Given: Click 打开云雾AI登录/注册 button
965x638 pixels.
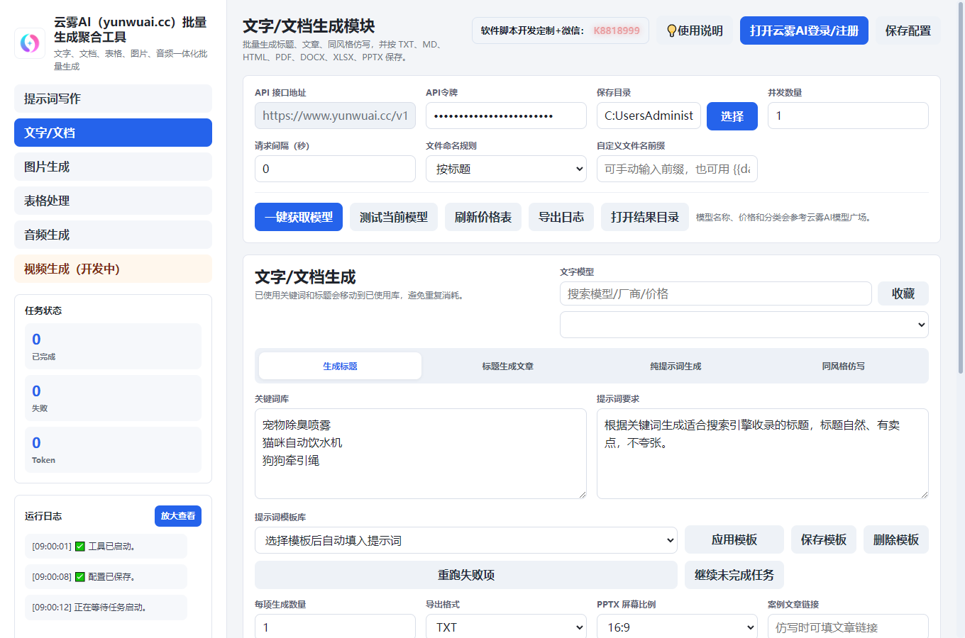Looking at the screenshot, I should pyautogui.click(x=804, y=30).
